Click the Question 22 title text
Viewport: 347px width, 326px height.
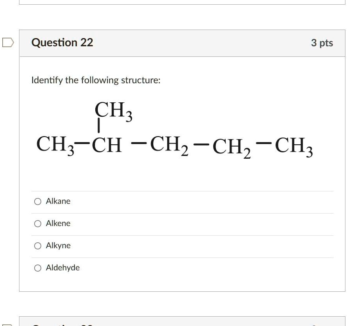pos(62,42)
